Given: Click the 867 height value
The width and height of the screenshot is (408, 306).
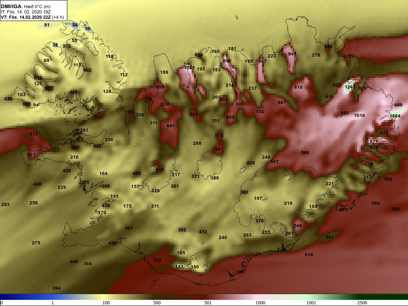Looking at the screenshot, I should [262, 61].
